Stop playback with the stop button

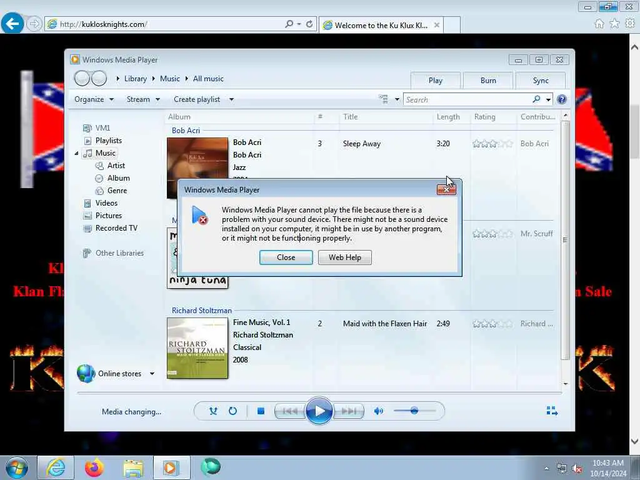(x=261, y=411)
